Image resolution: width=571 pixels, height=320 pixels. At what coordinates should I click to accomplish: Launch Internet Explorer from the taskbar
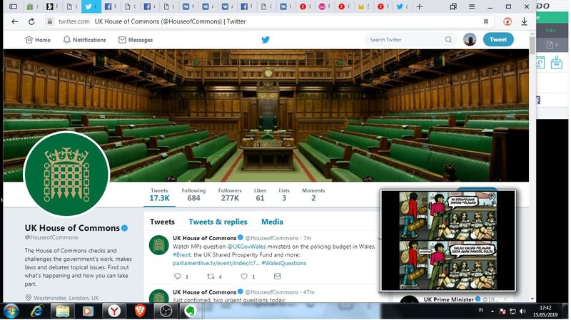(x=37, y=311)
